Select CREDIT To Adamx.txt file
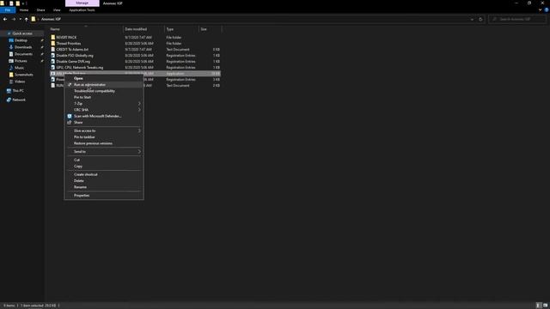The image size is (550, 309). coord(72,50)
